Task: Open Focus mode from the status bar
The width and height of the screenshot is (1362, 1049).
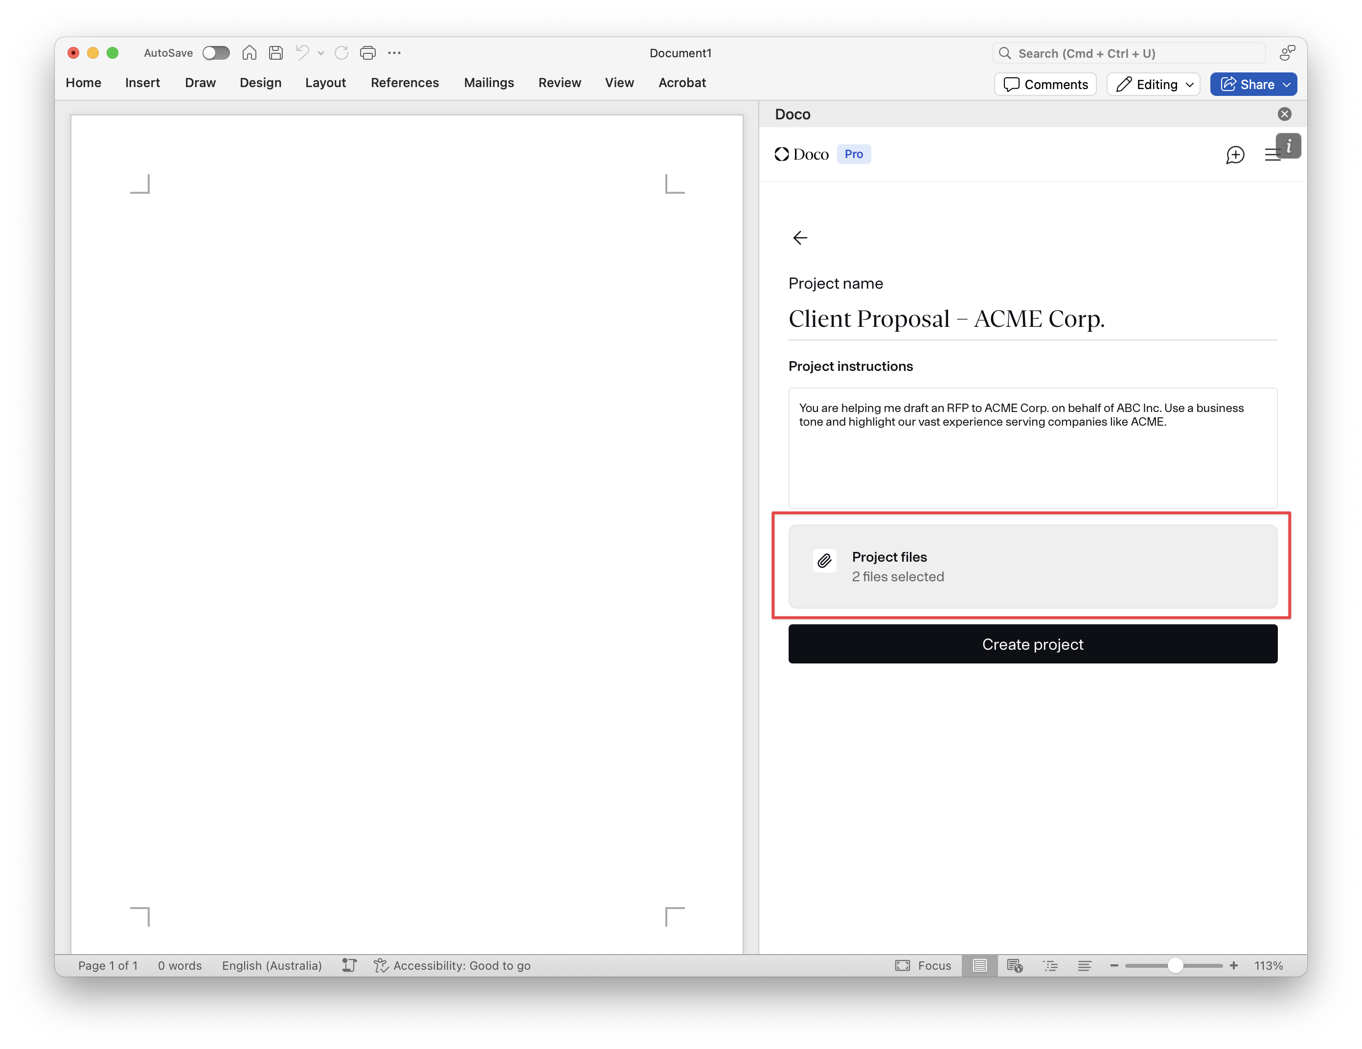Action: coord(924,965)
